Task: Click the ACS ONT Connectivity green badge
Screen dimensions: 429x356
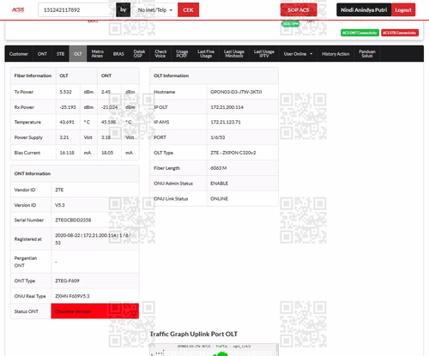Action: 360,33
